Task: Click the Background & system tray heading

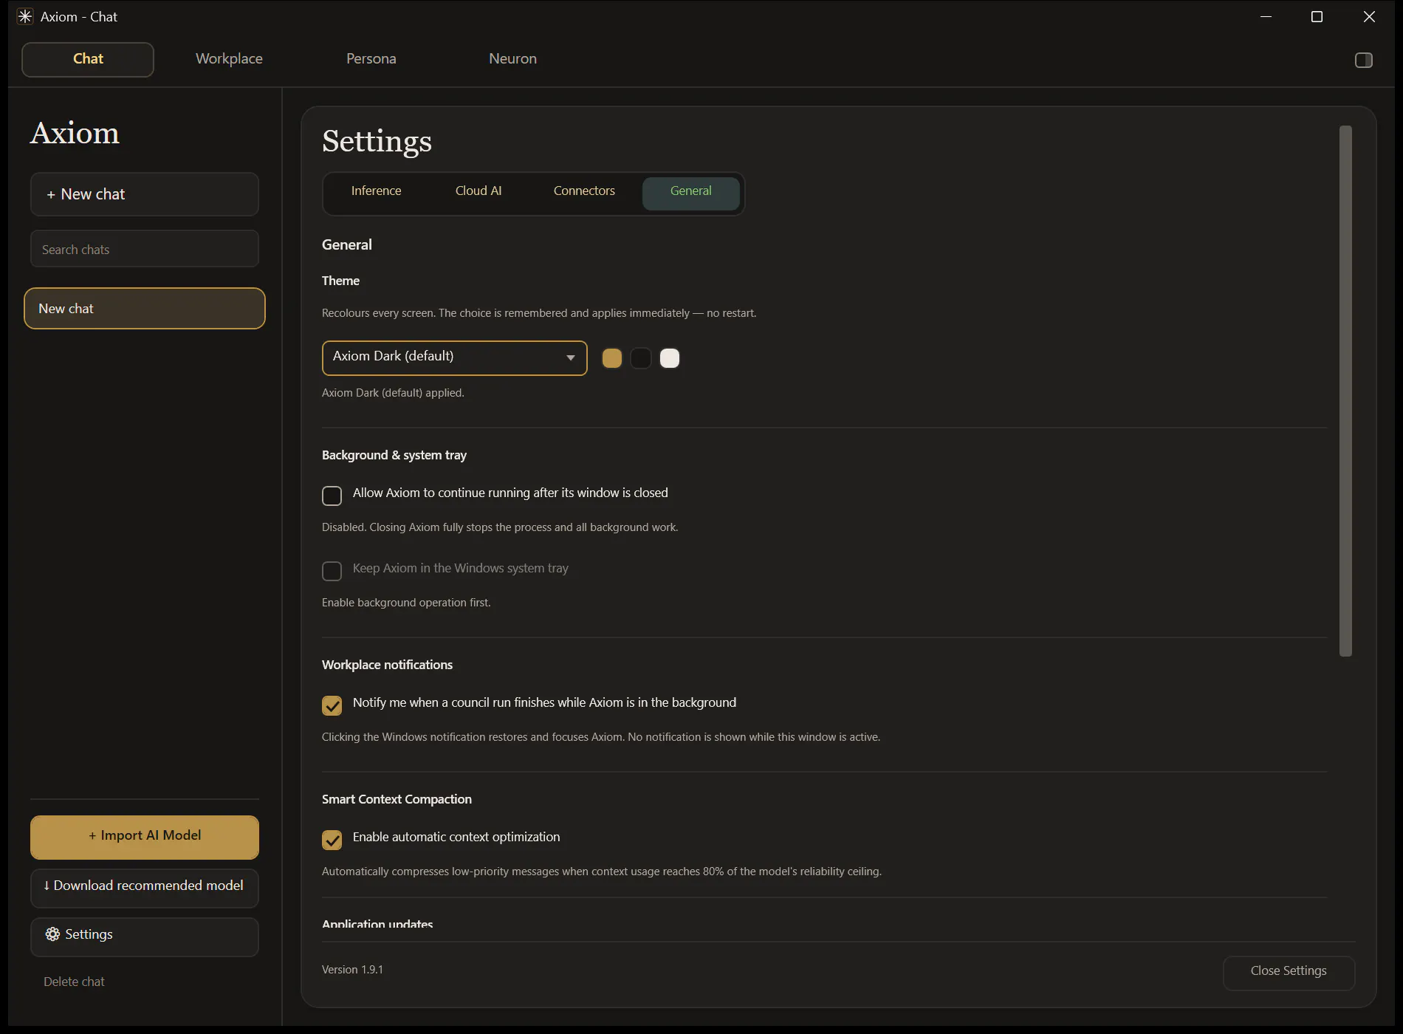Action: [394, 455]
